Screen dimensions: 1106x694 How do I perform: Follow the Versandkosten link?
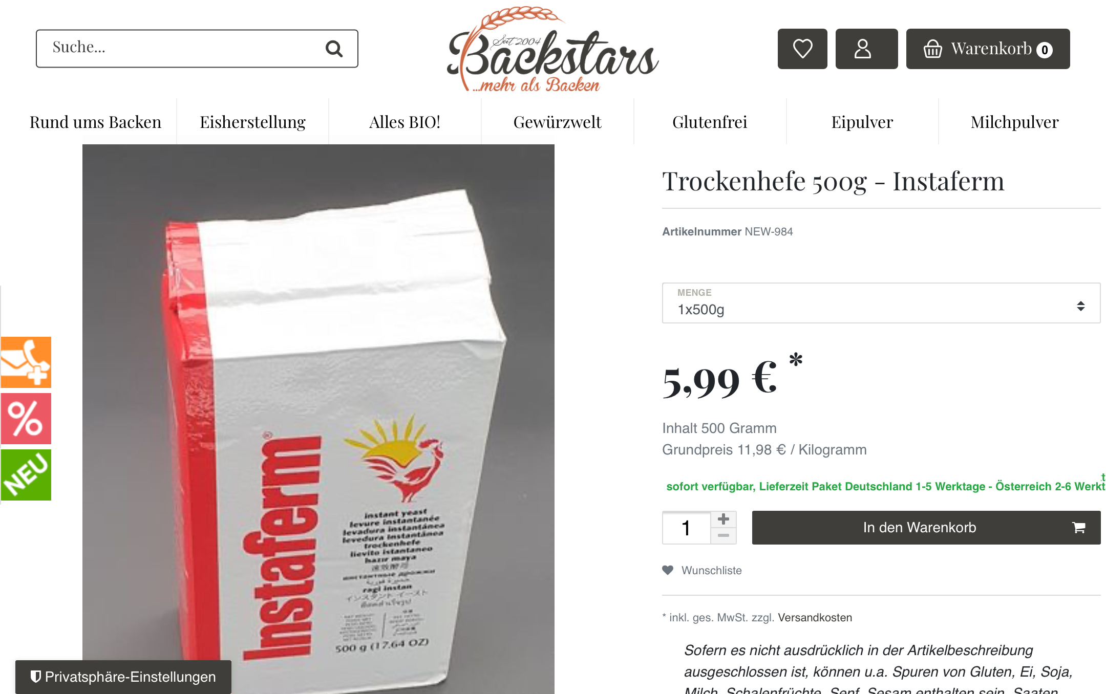pyautogui.click(x=815, y=618)
